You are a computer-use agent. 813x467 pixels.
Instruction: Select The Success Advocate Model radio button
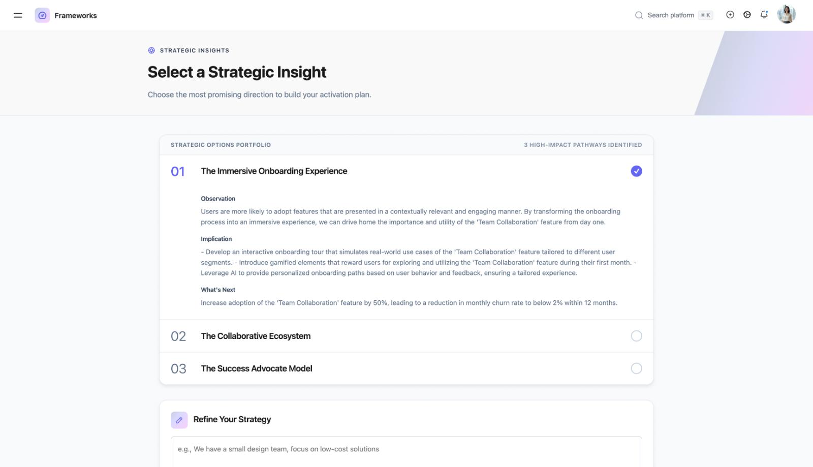point(637,368)
